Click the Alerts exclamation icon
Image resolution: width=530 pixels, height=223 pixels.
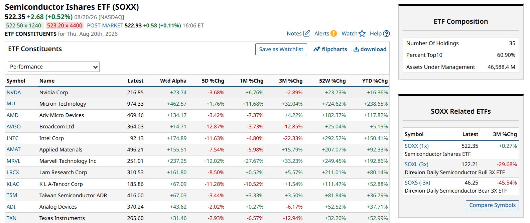[x=334, y=33]
